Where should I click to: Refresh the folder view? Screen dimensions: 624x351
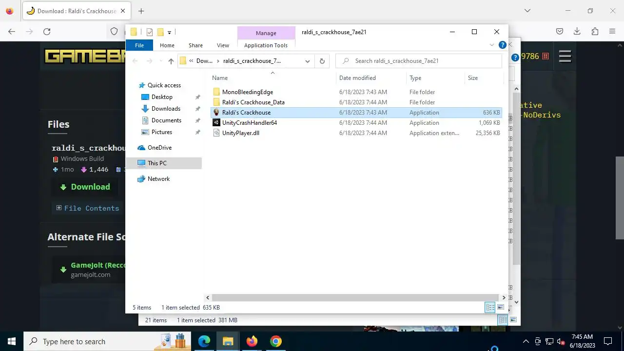(x=322, y=61)
